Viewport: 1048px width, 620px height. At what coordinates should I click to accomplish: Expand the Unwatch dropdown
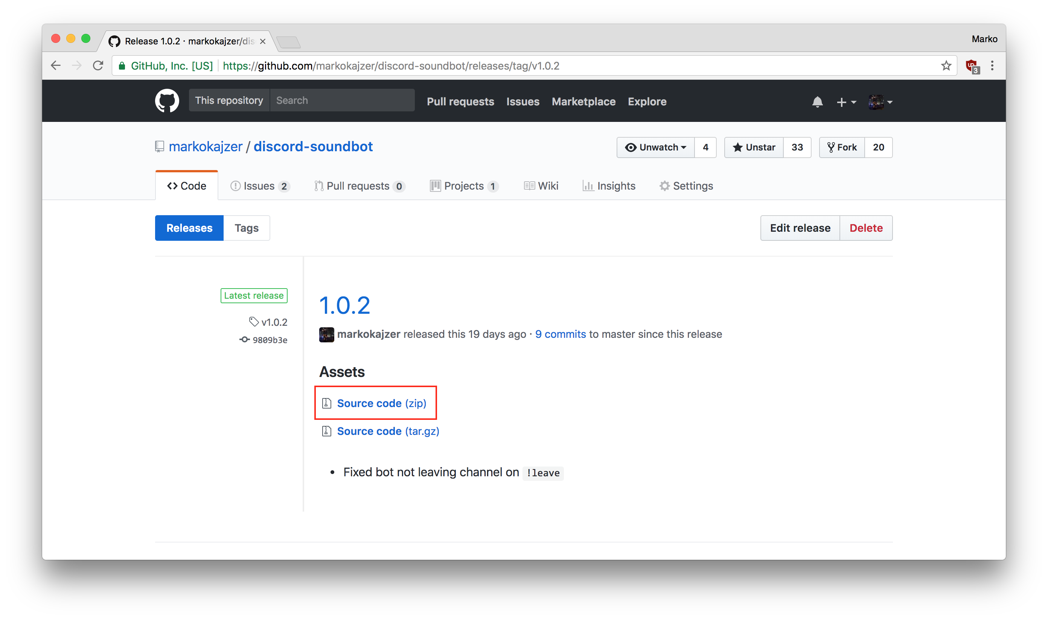(655, 147)
